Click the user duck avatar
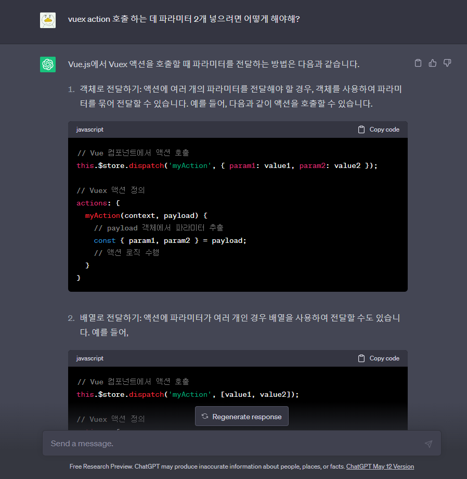Image resolution: width=467 pixels, height=479 pixels. pyautogui.click(x=48, y=20)
